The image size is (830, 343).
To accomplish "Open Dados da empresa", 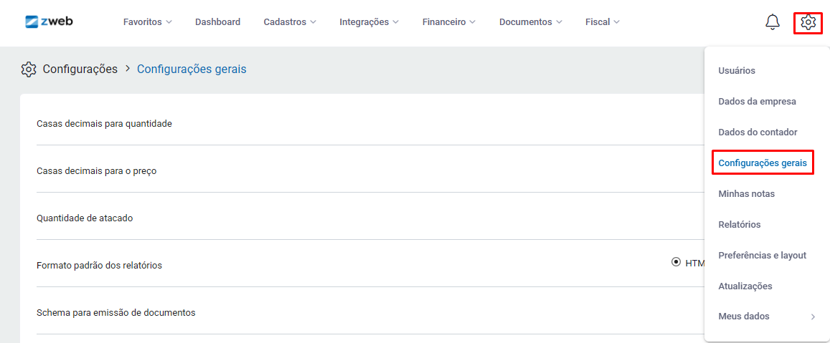I will [757, 102].
